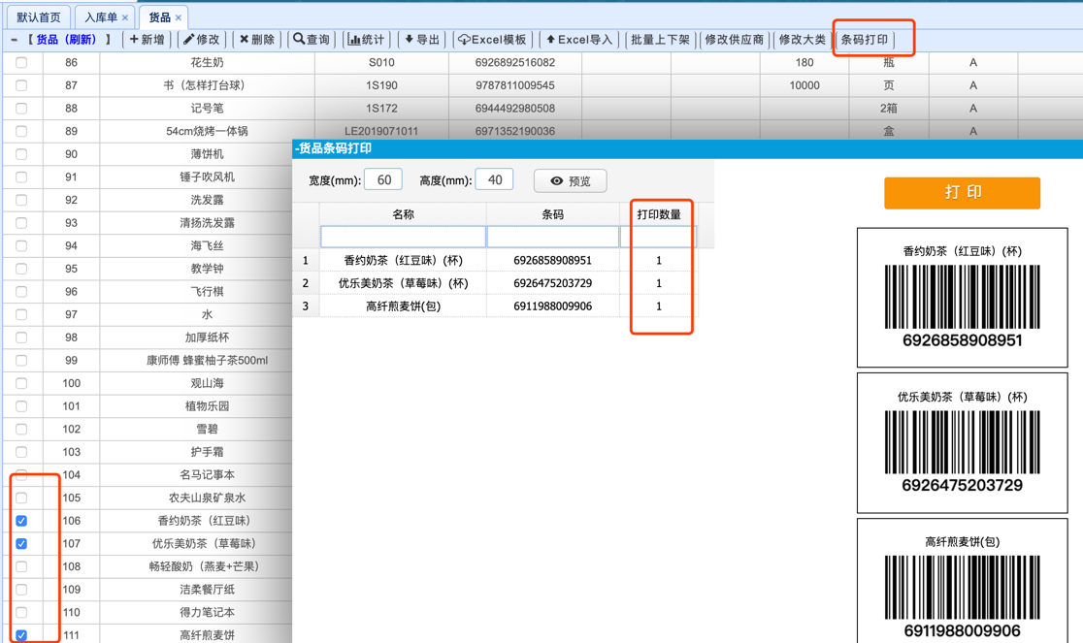The height and width of the screenshot is (643, 1083).
Task: Click the 名称 column header
Action: pos(403,214)
